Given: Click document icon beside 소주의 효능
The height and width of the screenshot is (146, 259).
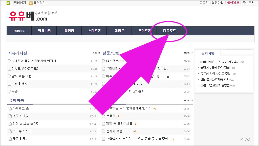Looking at the screenshot, I should coord(10,116).
